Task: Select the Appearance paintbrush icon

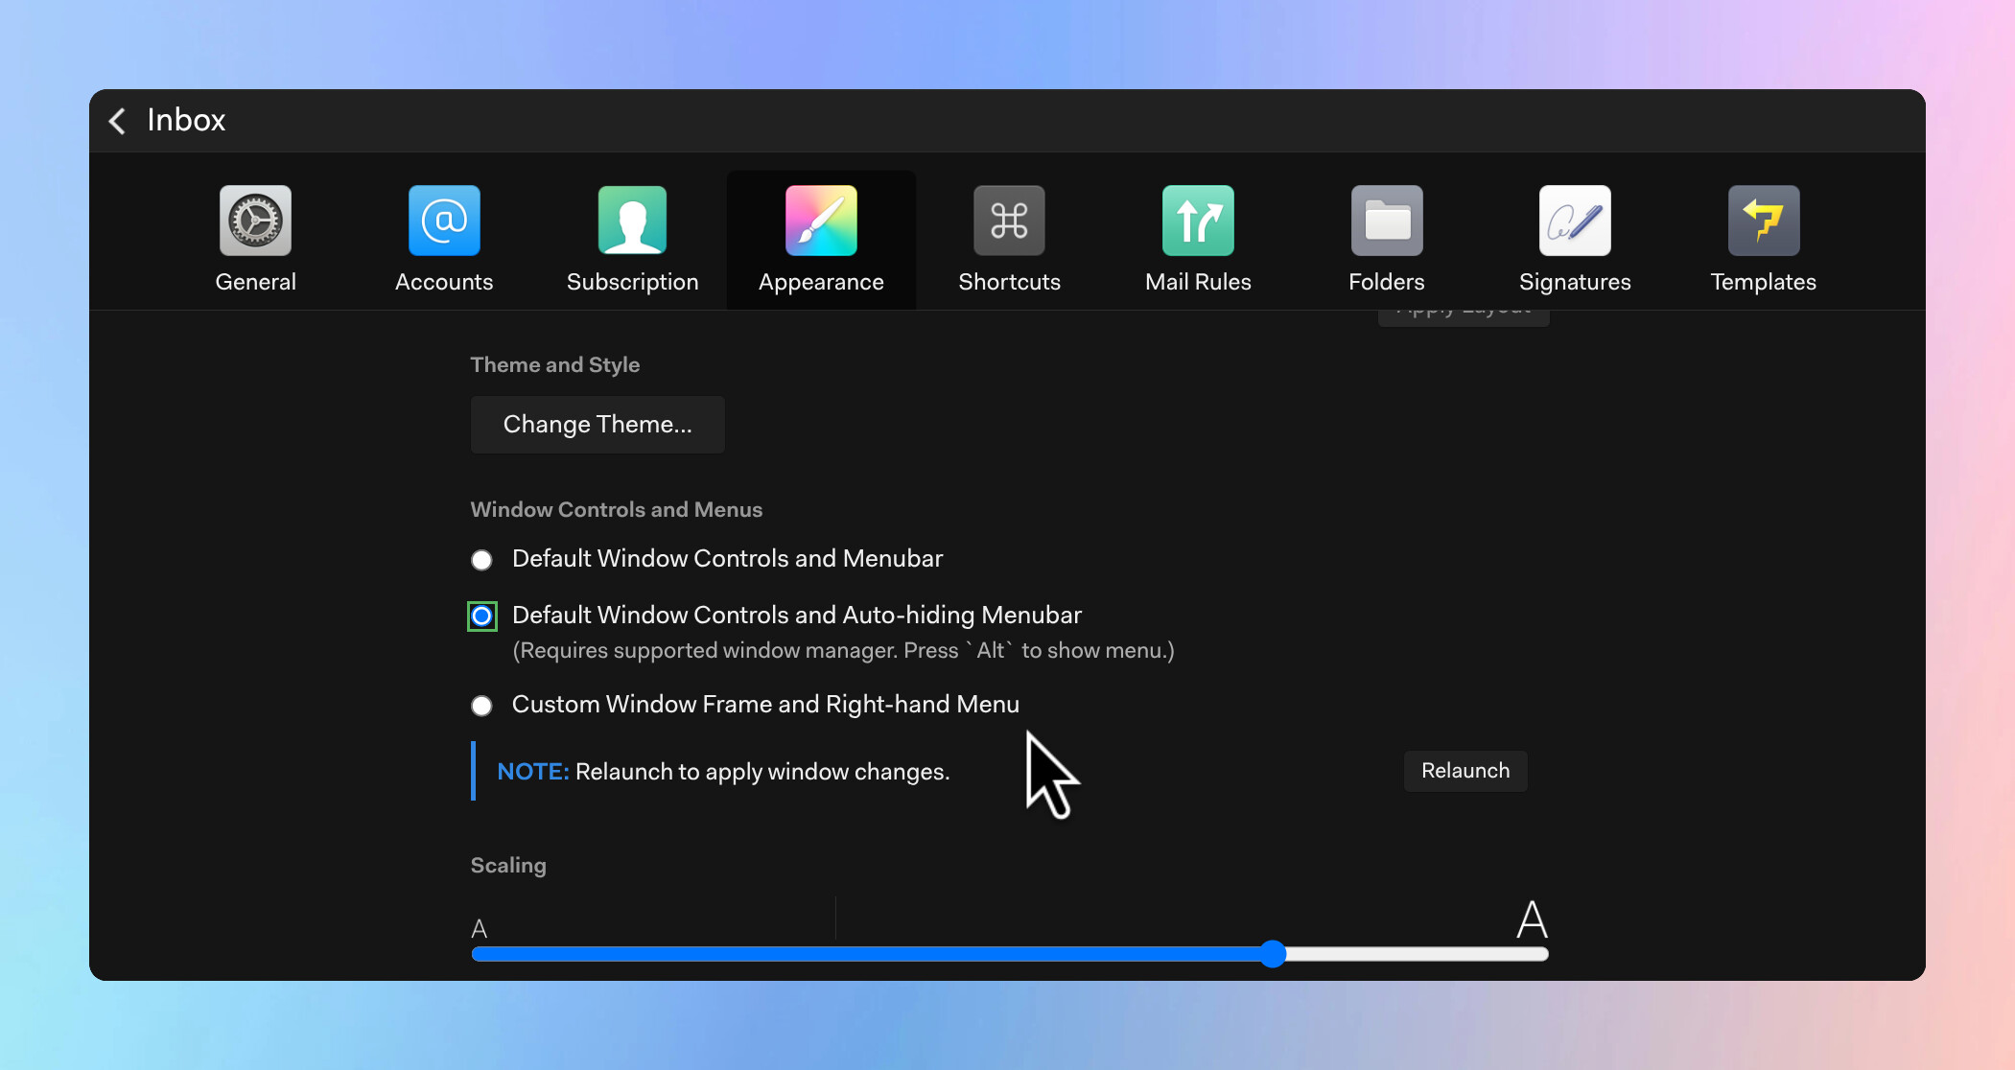Action: [821, 221]
